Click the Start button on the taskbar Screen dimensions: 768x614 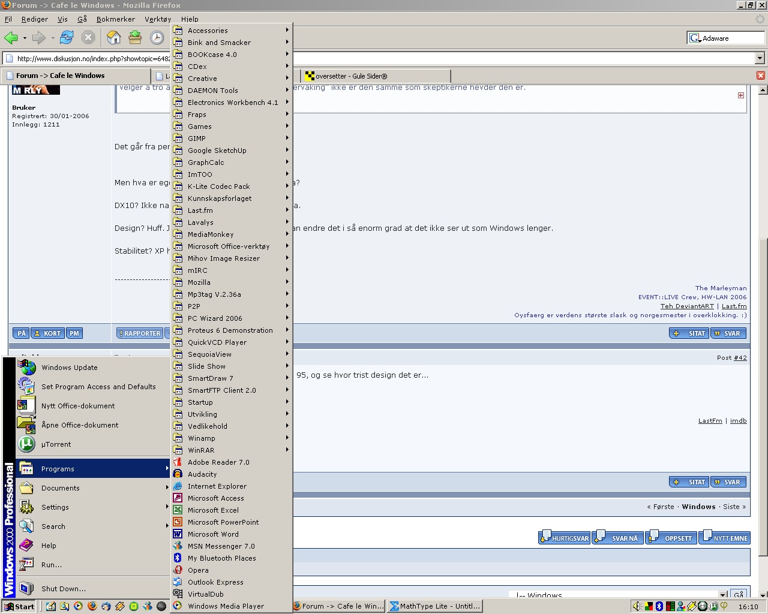tap(20, 606)
